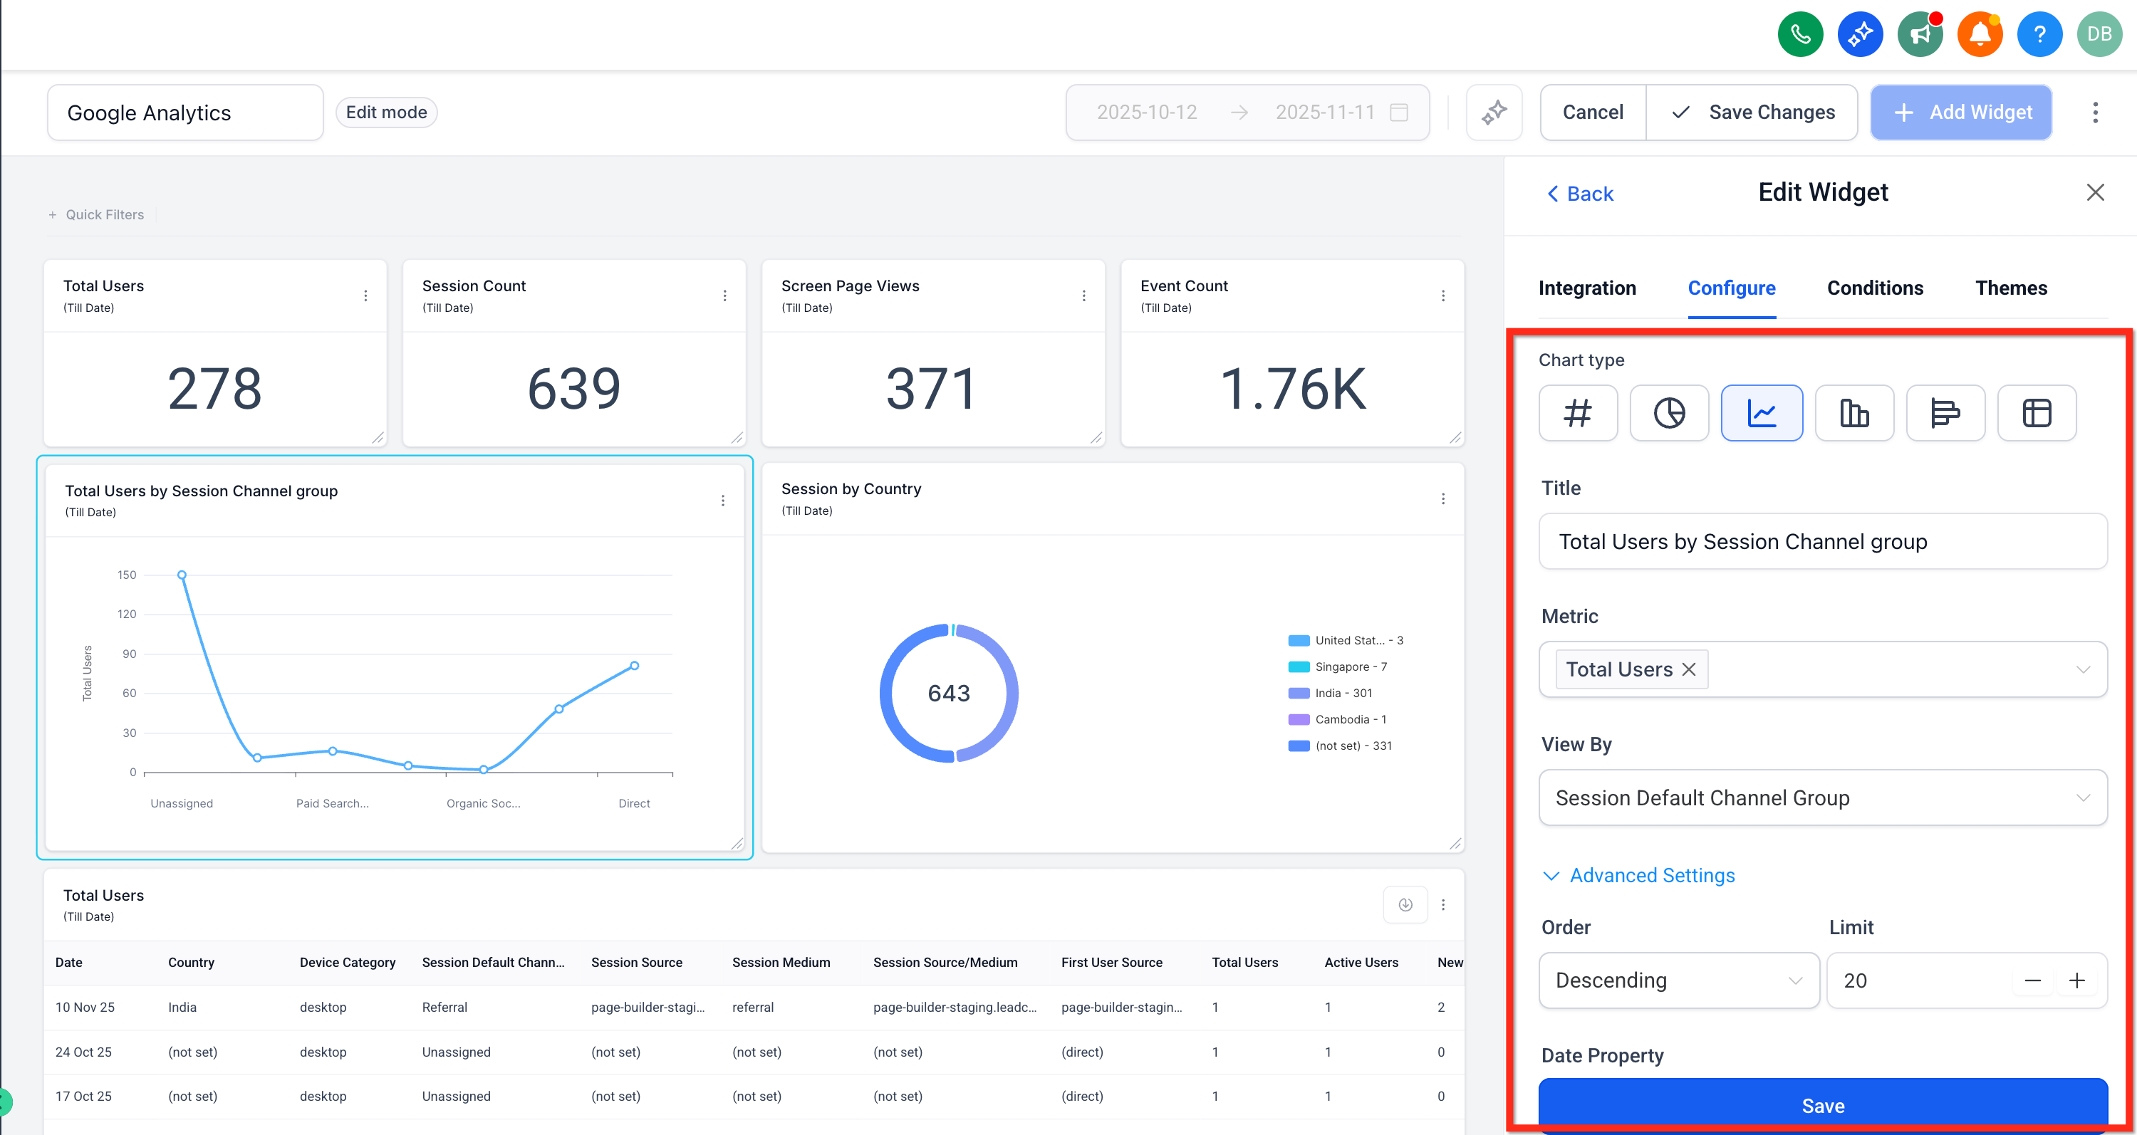This screenshot has width=2137, height=1135.
Task: Switch to the Conditions tab
Action: tap(1875, 288)
